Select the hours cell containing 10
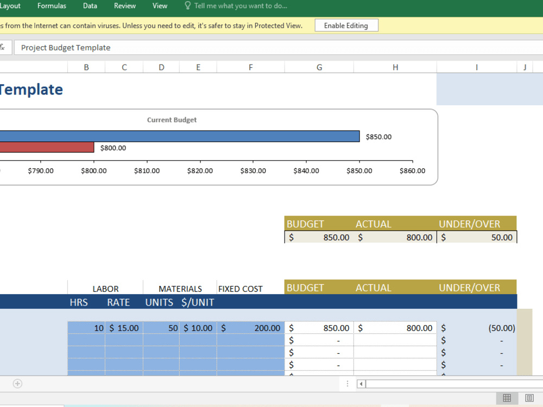 (86, 328)
